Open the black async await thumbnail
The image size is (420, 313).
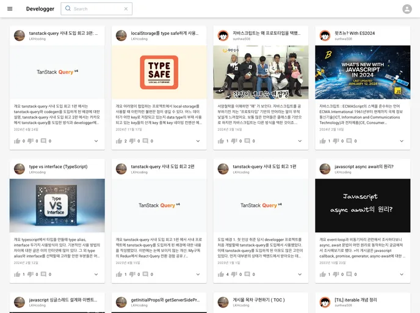point(363,205)
